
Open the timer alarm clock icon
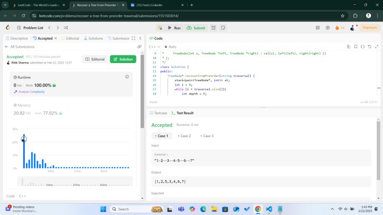213,28
